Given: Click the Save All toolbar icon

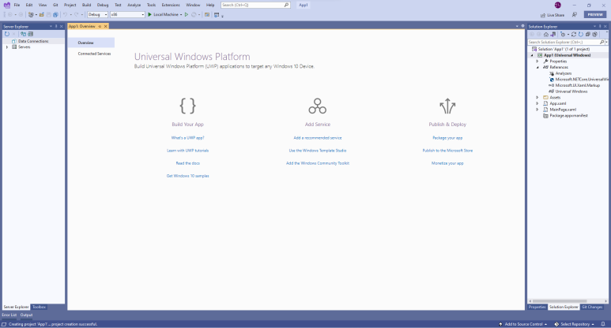Looking at the screenshot, I should pos(55,15).
